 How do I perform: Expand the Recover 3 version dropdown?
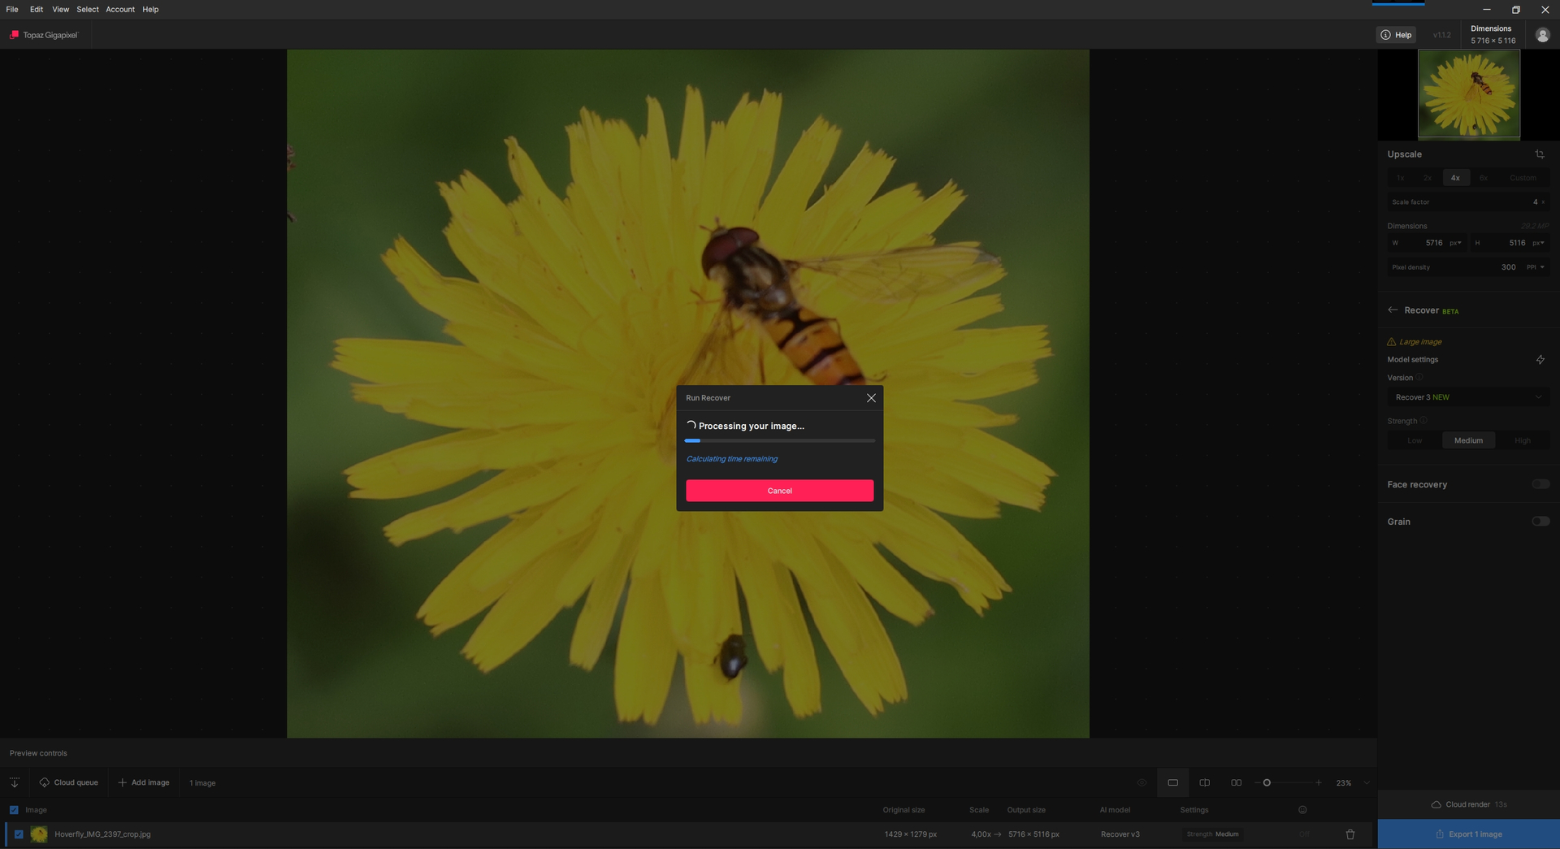[x=1468, y=397]
